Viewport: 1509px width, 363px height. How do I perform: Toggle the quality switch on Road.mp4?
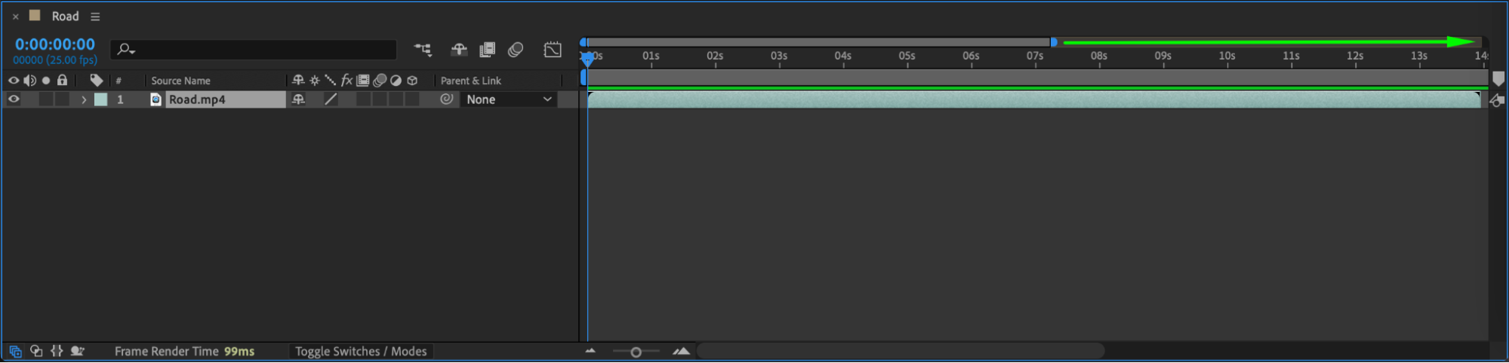pos(331,99)
